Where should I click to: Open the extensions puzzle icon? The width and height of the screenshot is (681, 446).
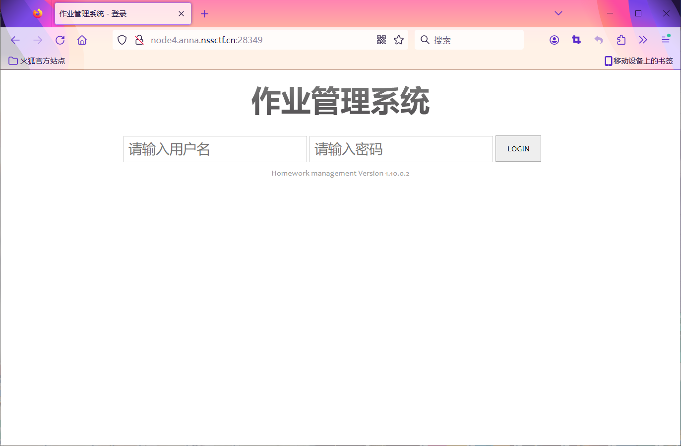click(x=621, y=40)
